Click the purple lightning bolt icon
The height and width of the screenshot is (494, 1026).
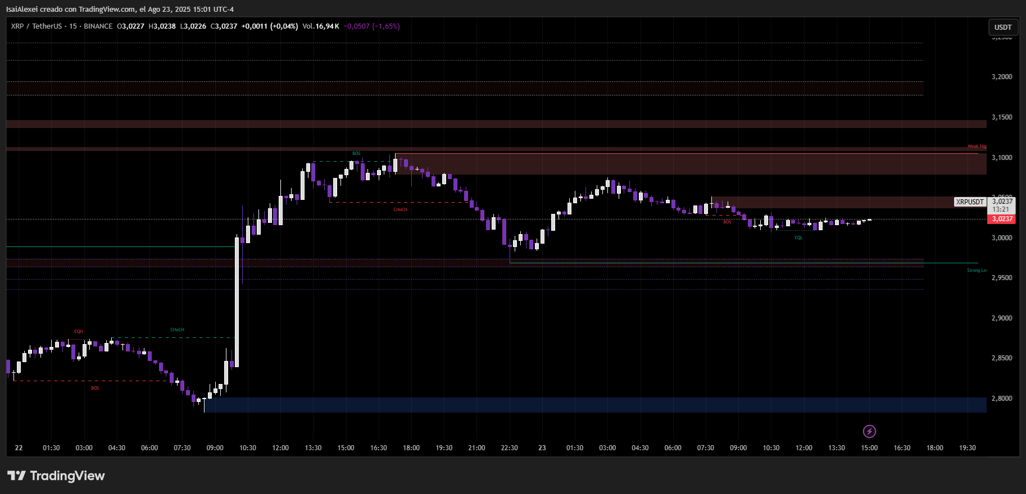pyautogui.click(x=869, y=431)
